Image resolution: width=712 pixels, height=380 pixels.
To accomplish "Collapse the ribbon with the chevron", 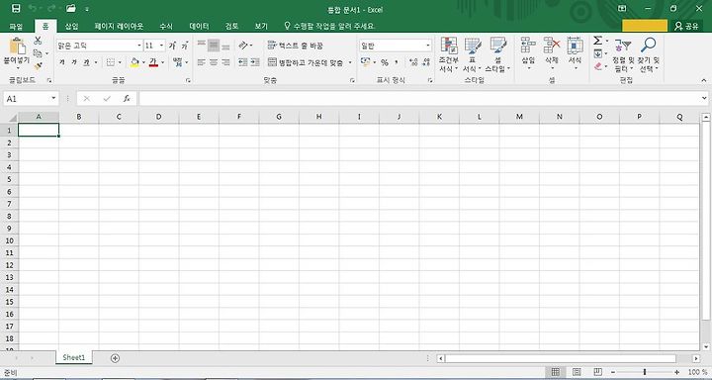I will coord(704,80).
